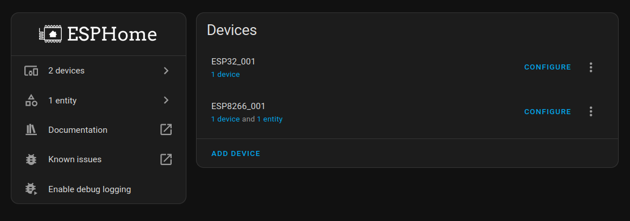Open 1 device link under ESP32_001
The width and height of the screenshot is (630, 221).
pos(225,74)
